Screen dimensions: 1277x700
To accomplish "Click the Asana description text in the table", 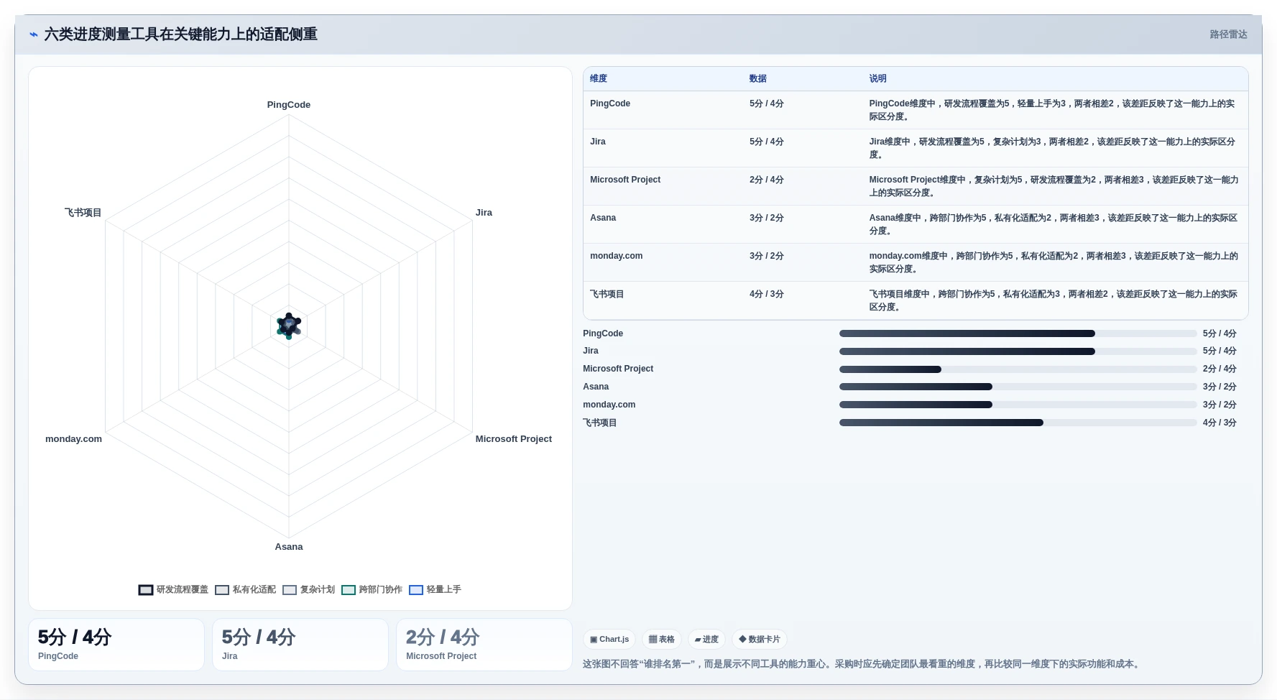I will [x=1053, y=224].
